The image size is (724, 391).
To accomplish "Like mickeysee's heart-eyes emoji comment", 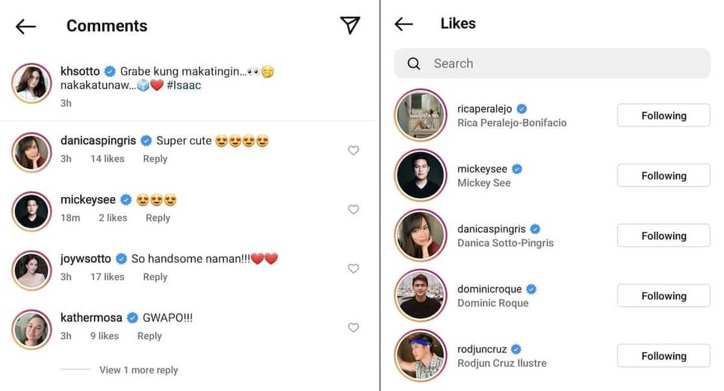I will [353, 209].
